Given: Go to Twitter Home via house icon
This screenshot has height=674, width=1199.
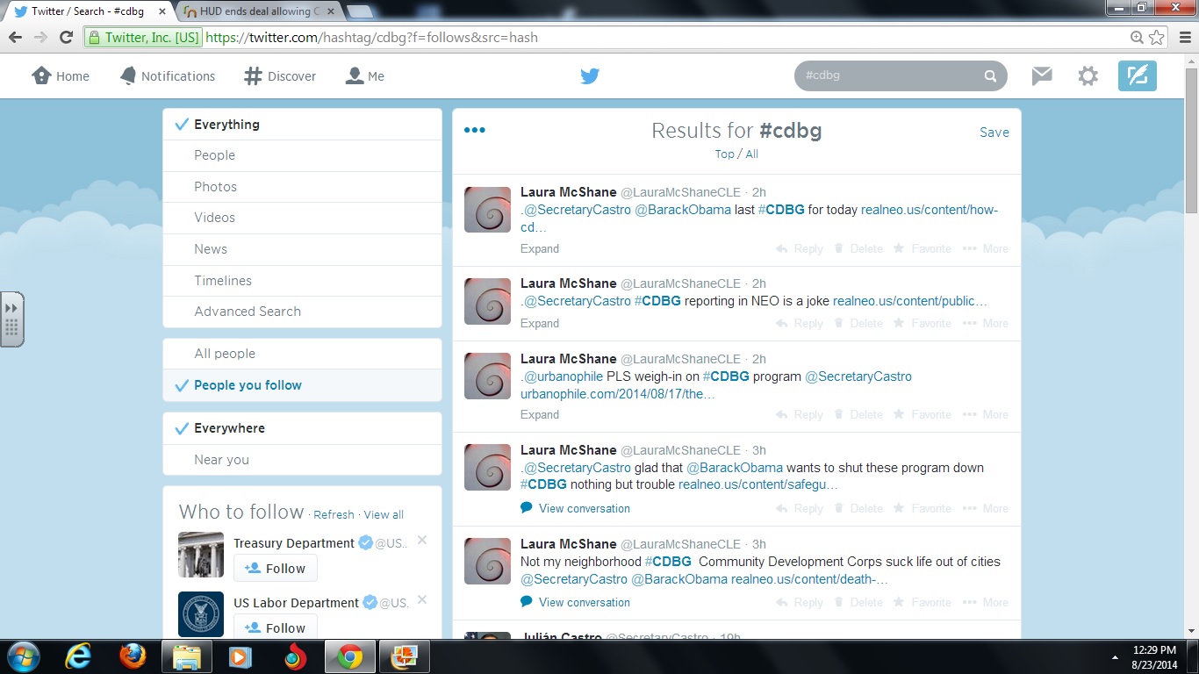Looking at the screenshot, I should pos(41,75).
